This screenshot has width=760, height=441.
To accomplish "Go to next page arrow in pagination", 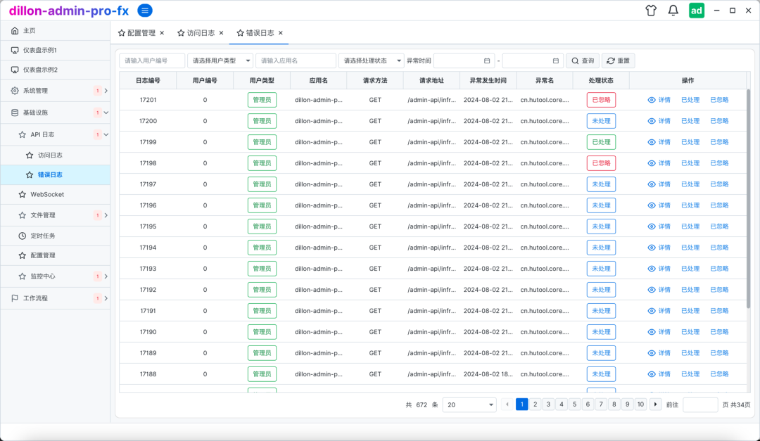I will [655, 404].
